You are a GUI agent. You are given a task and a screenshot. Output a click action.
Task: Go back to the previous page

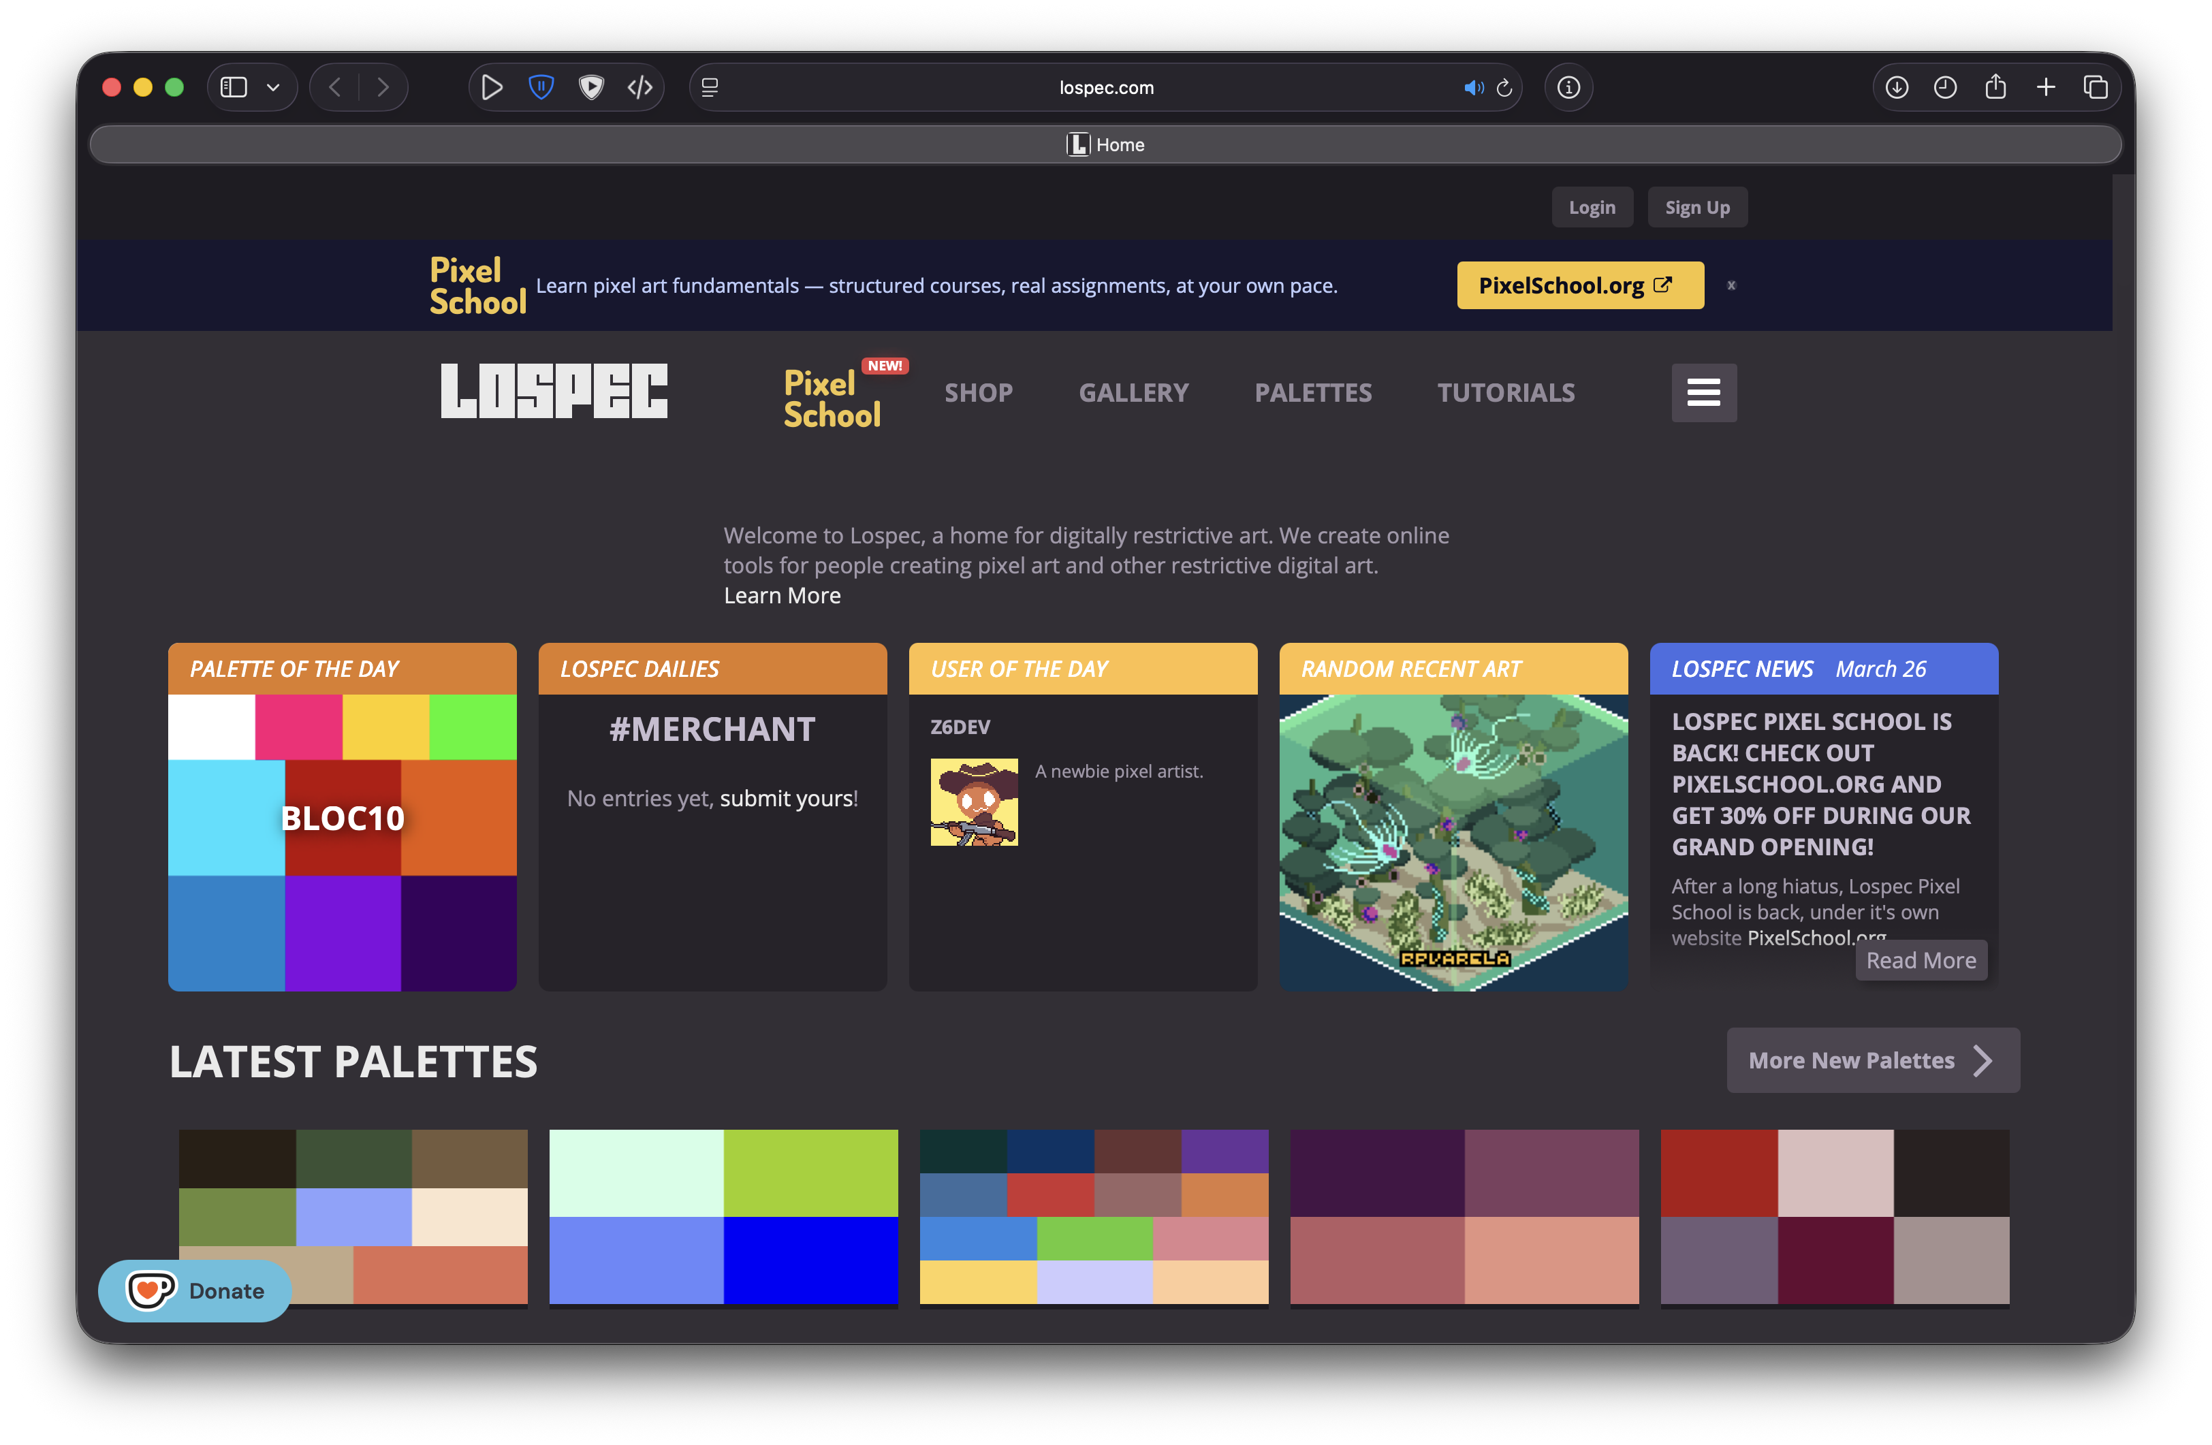pyautogui.click(x=336, y=87)
